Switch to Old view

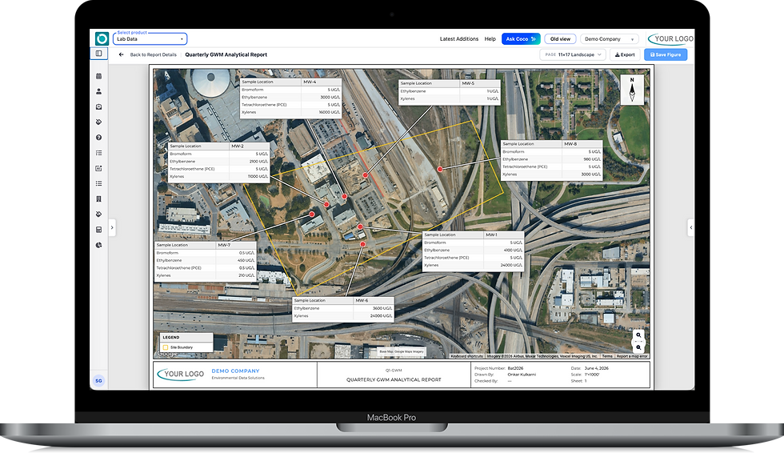coord(560,38)
